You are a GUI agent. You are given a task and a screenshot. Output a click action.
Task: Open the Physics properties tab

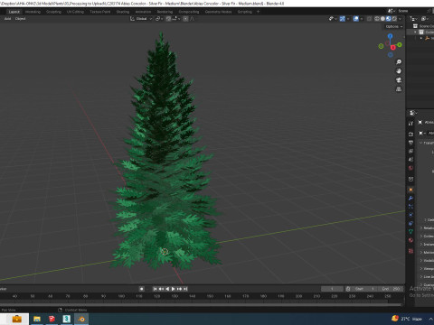[x=410, y=215]
